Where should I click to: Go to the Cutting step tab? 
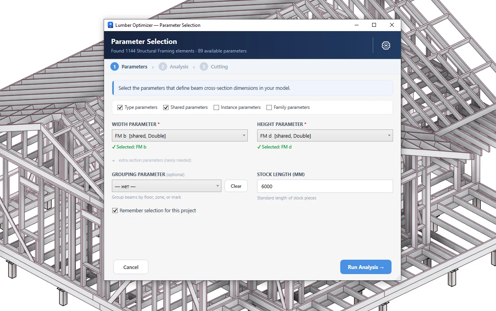tap(219, 67)
